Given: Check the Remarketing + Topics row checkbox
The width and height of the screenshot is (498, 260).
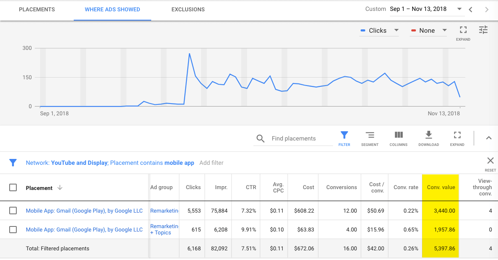Looking at the screenshot, I should click(13, 229).
